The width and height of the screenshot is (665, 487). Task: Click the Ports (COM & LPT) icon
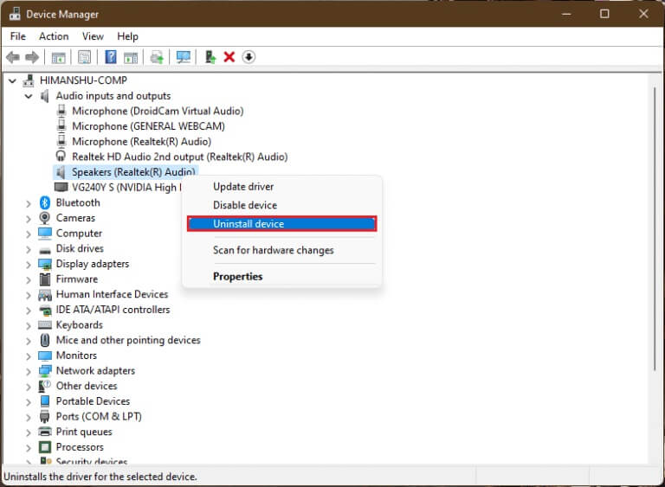point(45,417)
